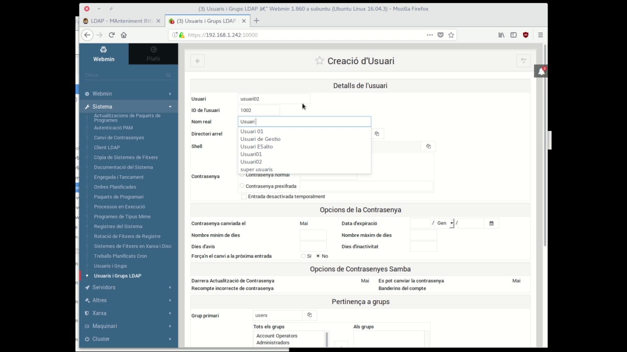
Task: Click the Usuari username input field
Action: (274, 99)
